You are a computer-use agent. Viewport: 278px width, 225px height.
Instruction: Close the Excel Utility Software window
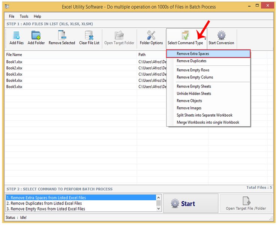pos(268,6)
